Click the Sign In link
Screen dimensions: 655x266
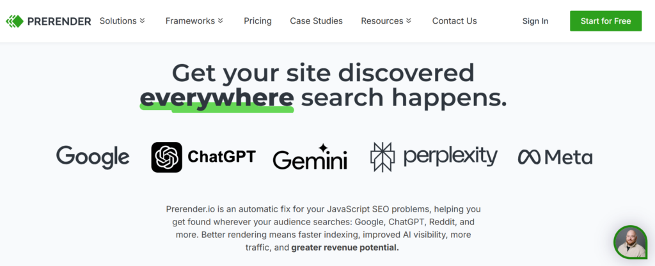point(535,21)
